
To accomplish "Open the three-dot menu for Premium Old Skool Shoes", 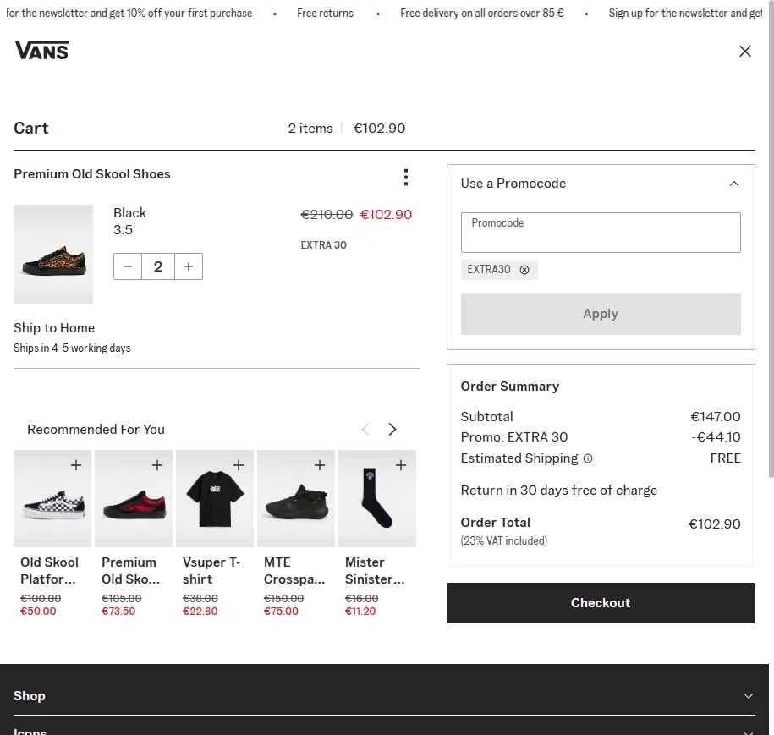I will click(406, 178).
